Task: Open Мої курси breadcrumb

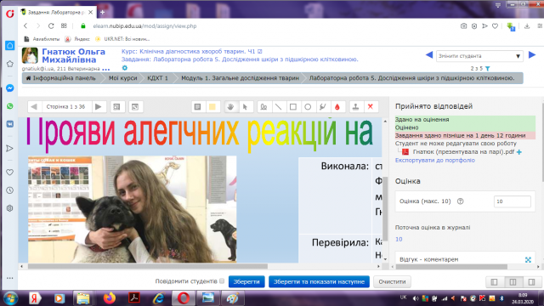Action: pyautogui.click(x=122, y=78)
